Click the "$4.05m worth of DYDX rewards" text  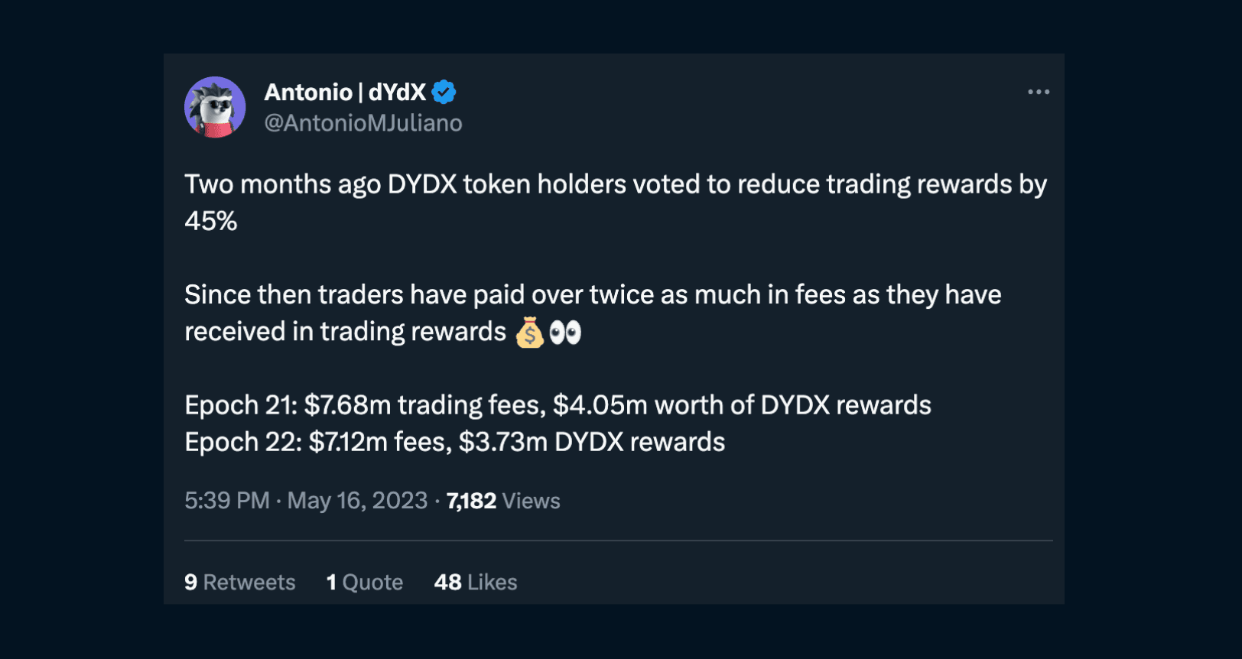[742, 405]
